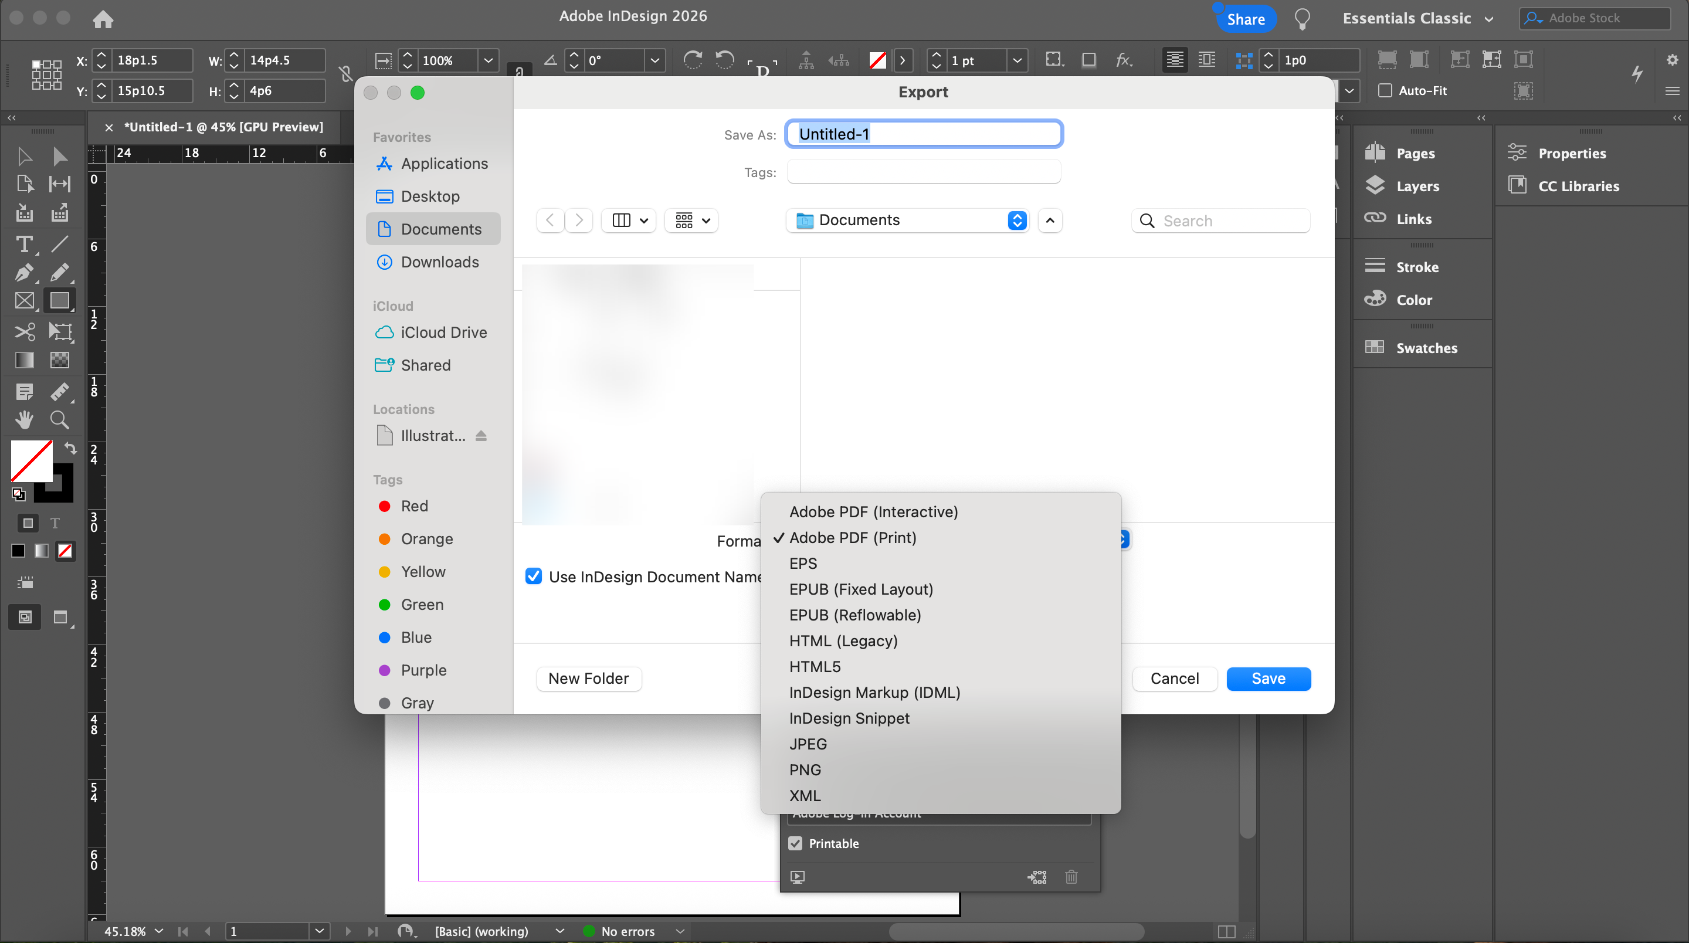Toggle the Printable checkbox

click(795, 843)
